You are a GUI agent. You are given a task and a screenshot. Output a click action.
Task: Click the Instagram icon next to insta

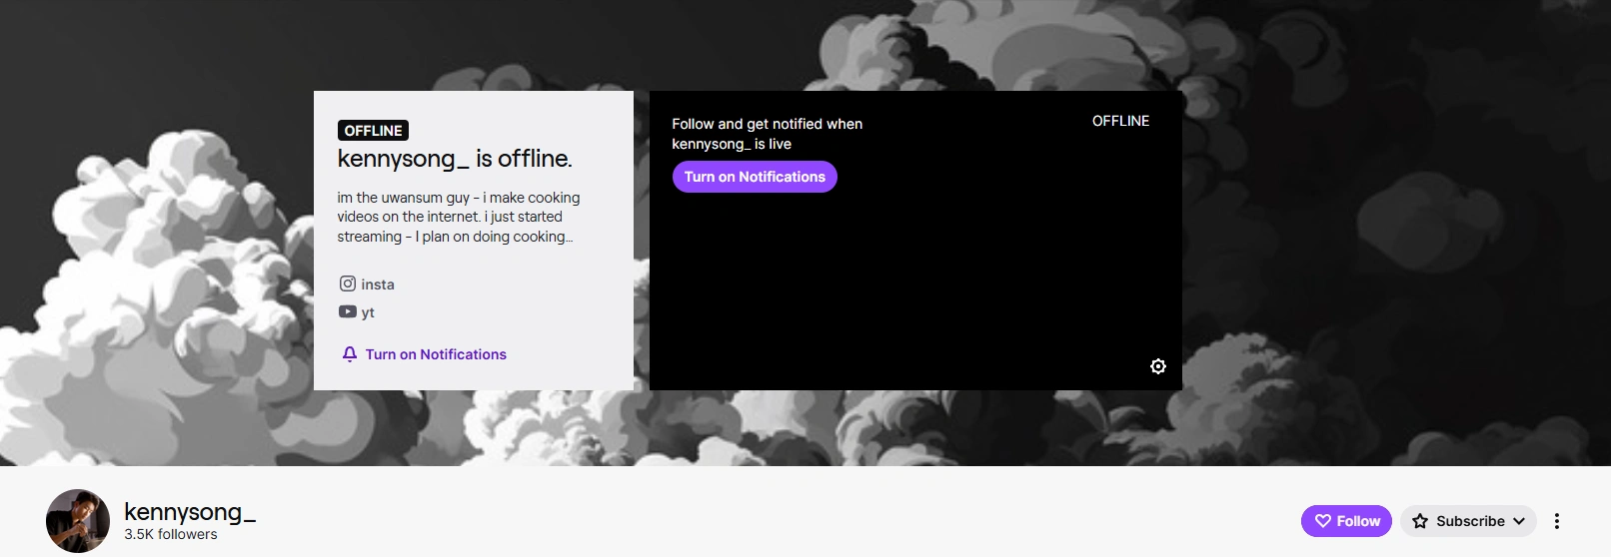click(x=348, y=283)
